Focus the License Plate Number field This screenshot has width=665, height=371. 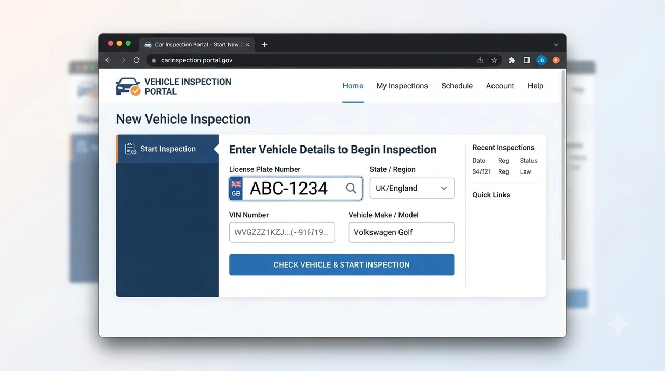296,188
